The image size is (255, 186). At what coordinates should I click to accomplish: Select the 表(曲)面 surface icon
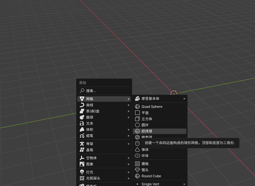pyautogui.click(x=82, y=111)
